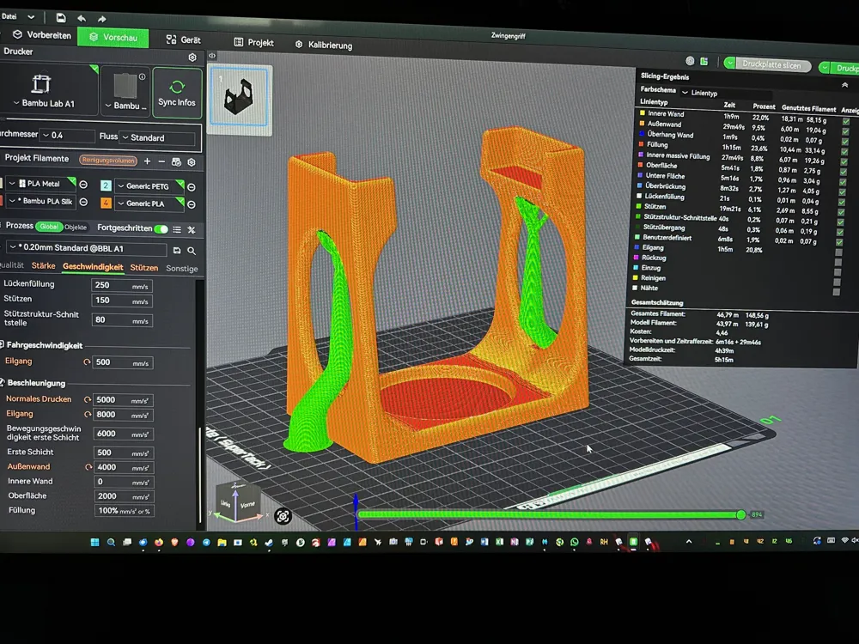Enable visibility of Nähte
The height and width of the screenshot is (644, 859).
[836, 292]
